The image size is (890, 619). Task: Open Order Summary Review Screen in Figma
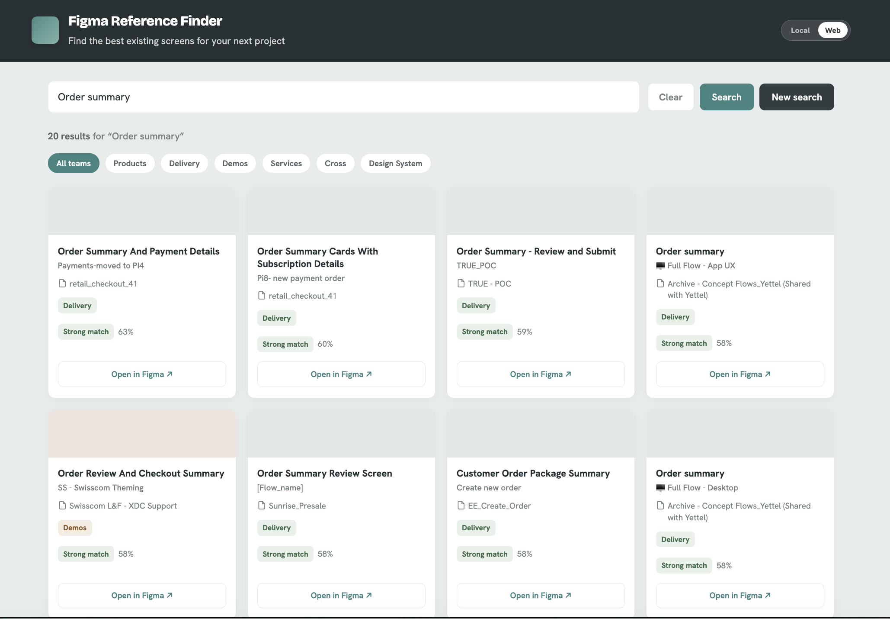click(x=341, y=596)
